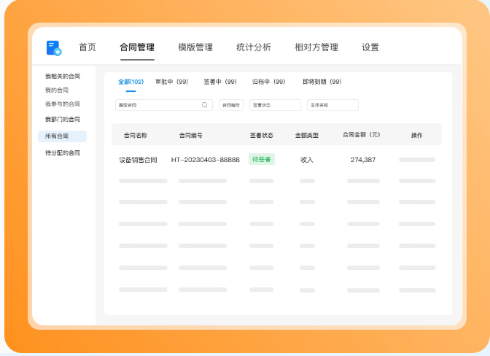Click the 合同金额（元） column header
Image resolution: width=490 pixels, height=356 pixels.
(361, 135)
